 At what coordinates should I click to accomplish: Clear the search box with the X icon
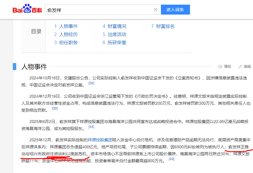coord(155,10)
